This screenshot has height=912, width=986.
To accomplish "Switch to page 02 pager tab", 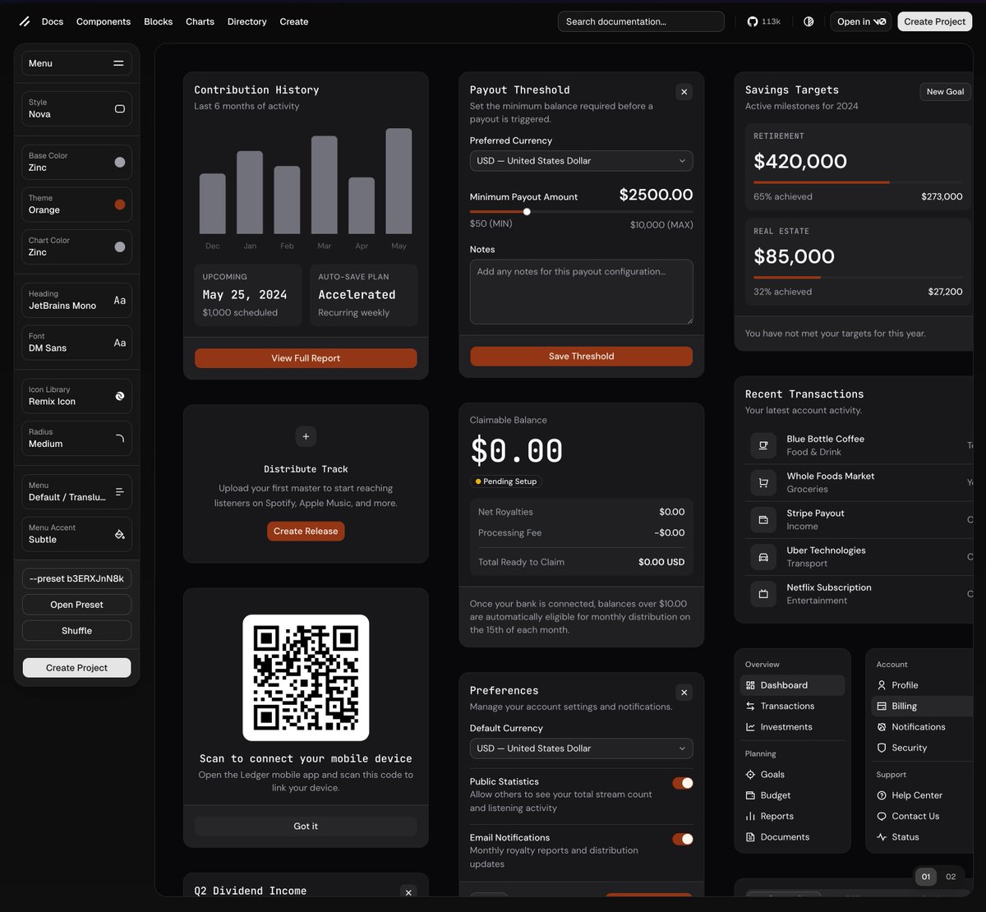I will 951,877.
